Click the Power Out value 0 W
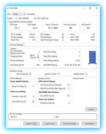 [x=34, y=40]
